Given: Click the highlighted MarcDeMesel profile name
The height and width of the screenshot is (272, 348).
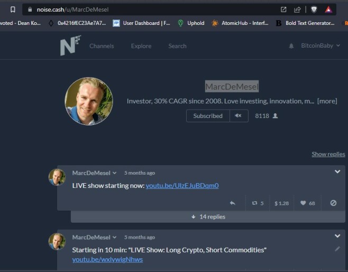Looking at the screenshot, I should (x=232, y=86).
